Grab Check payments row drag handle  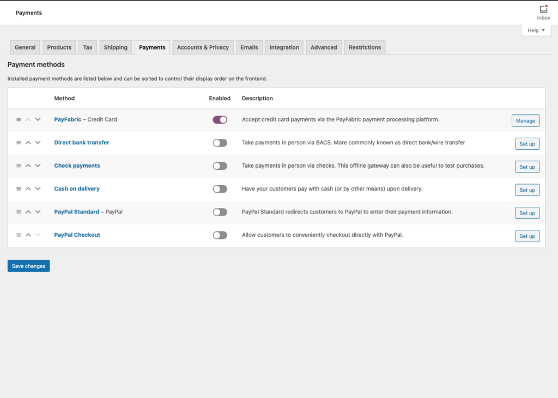(x=19, y=166)
